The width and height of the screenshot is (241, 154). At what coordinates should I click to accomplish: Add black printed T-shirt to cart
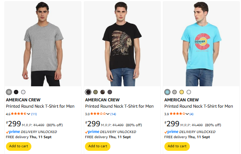pos(98,146)
